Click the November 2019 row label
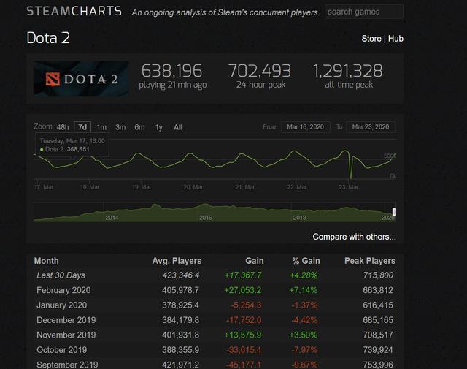 66,335
